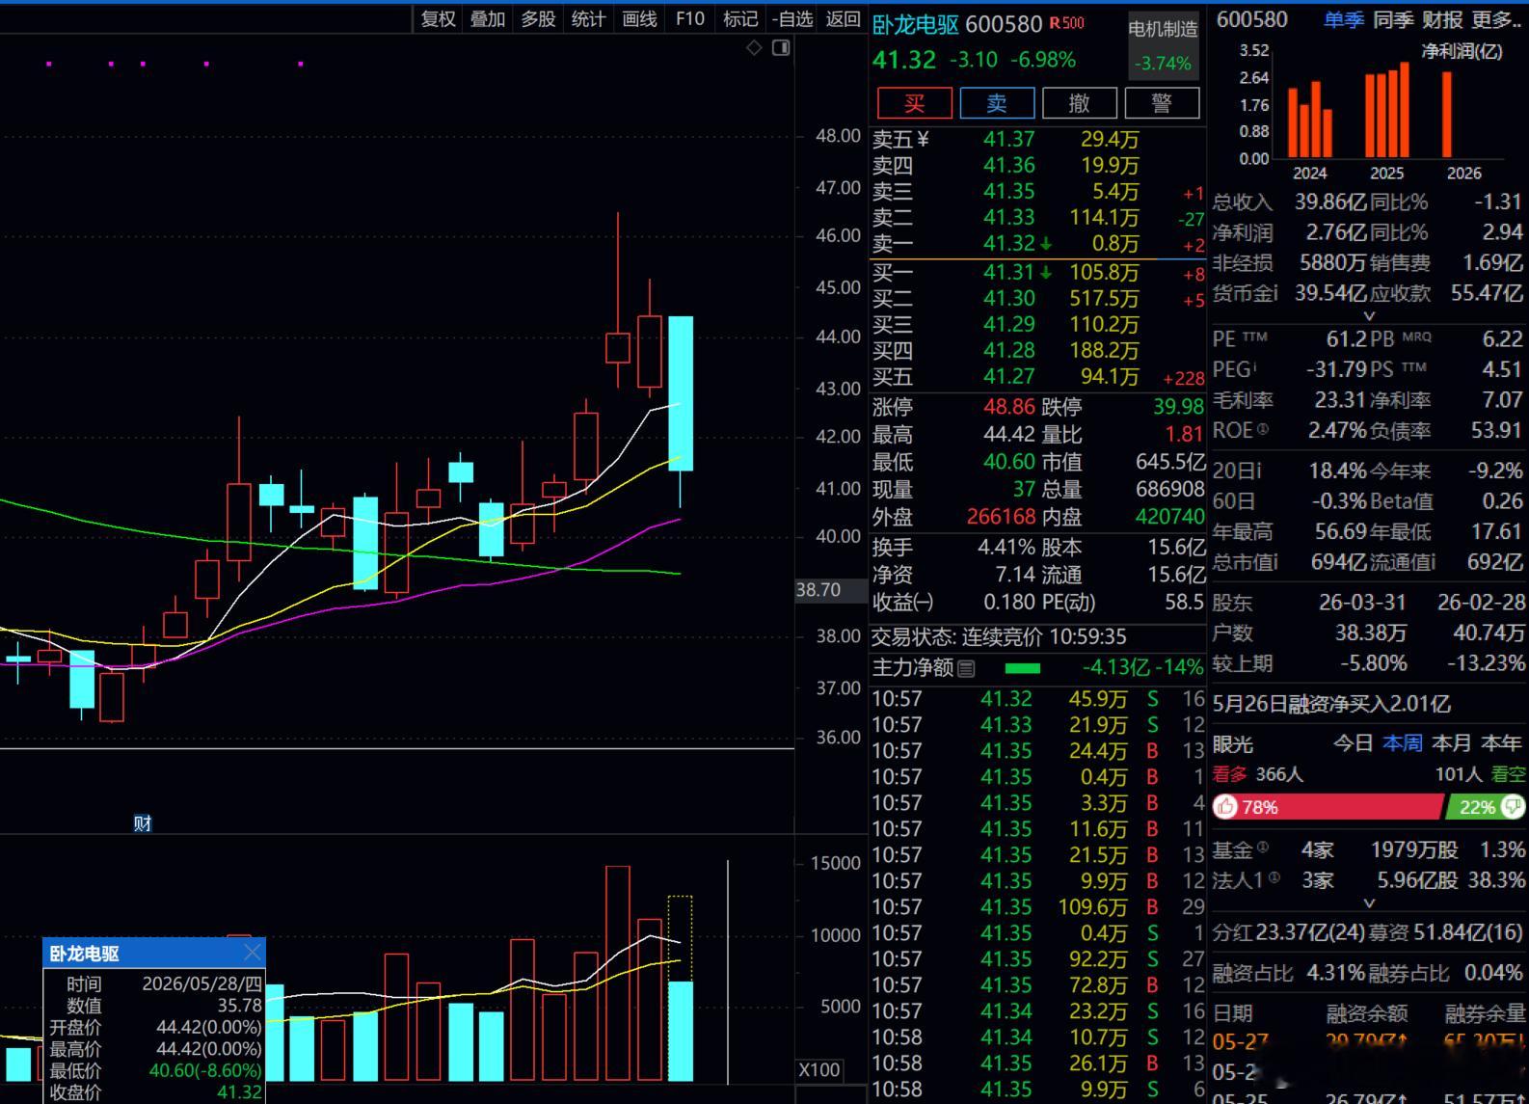Open the 更多.. dropdown in financial tabs
Screen dimensions: 1529x1104
click(1498, 19)
